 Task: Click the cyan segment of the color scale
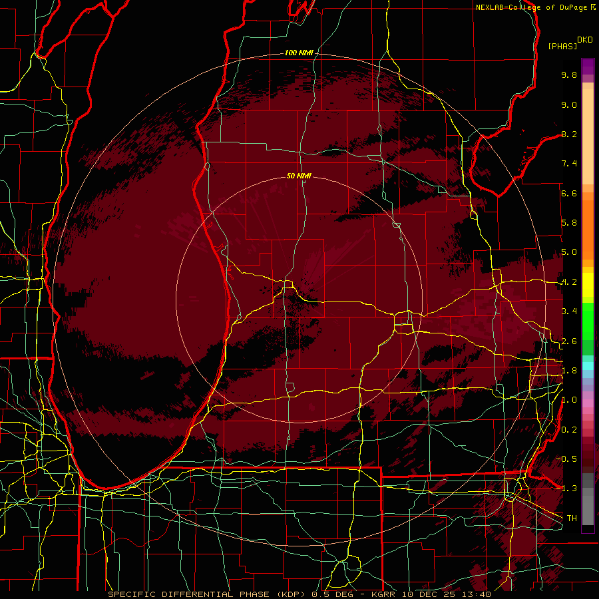click(x=588, y=365)
